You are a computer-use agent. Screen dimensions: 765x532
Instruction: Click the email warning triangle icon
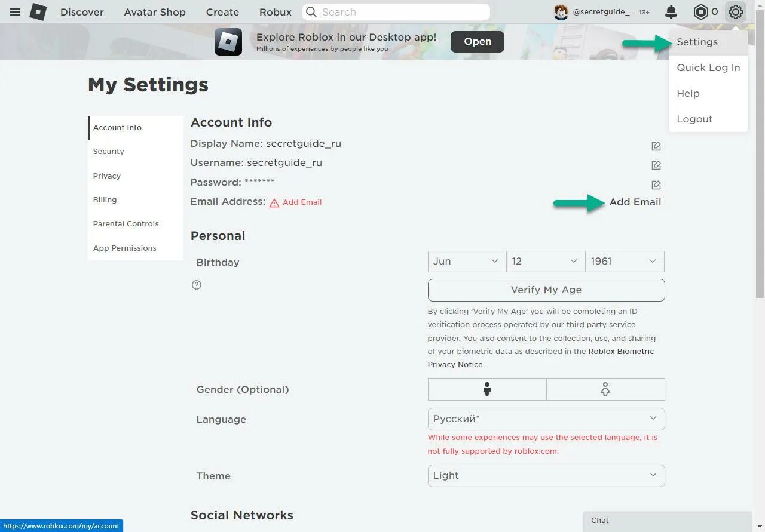[x=274, y=203]
